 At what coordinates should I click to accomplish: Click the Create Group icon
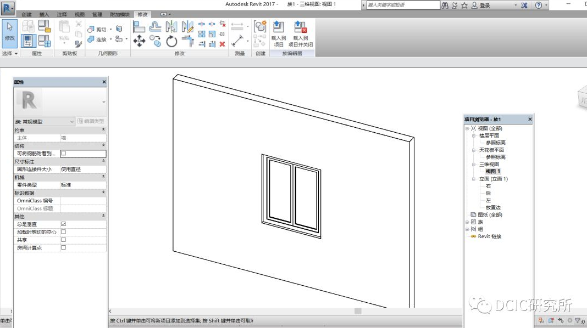tap(260, 26)
